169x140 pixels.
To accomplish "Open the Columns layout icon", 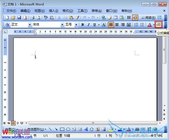I will tap(129, 17).
